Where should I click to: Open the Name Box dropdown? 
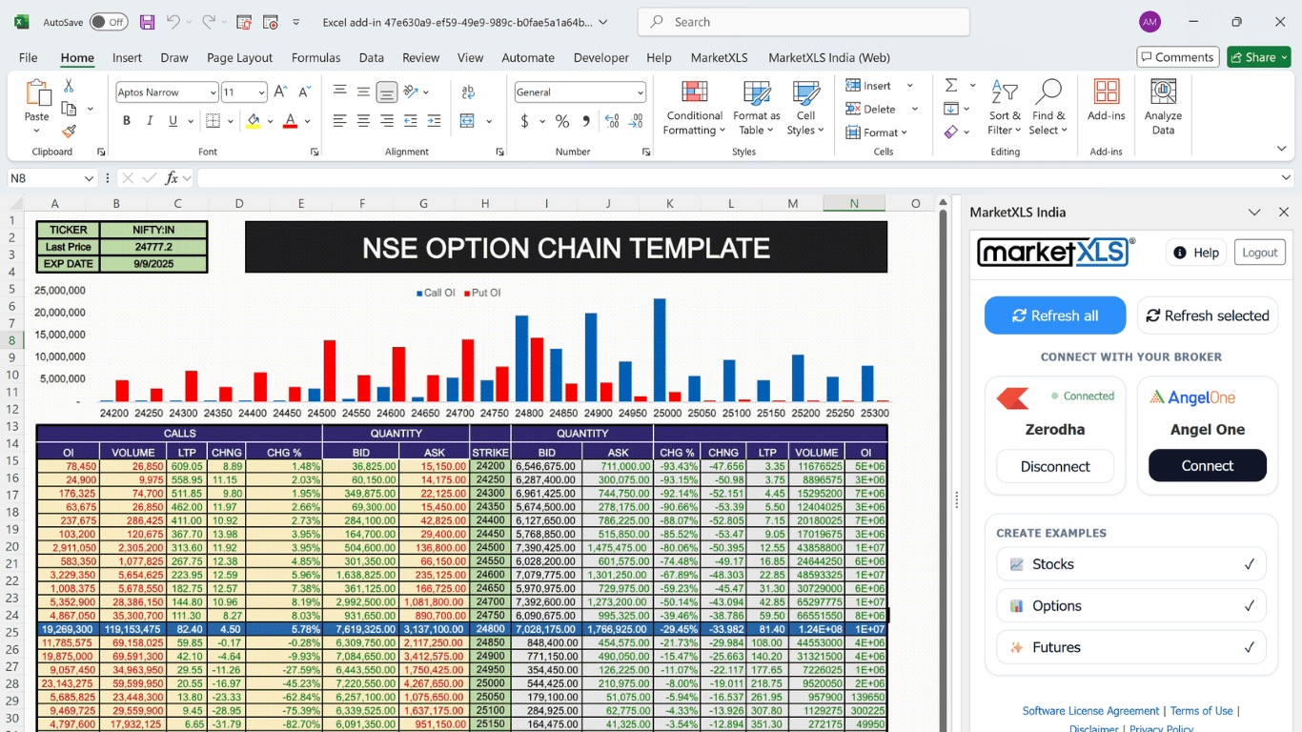(89, 178)
